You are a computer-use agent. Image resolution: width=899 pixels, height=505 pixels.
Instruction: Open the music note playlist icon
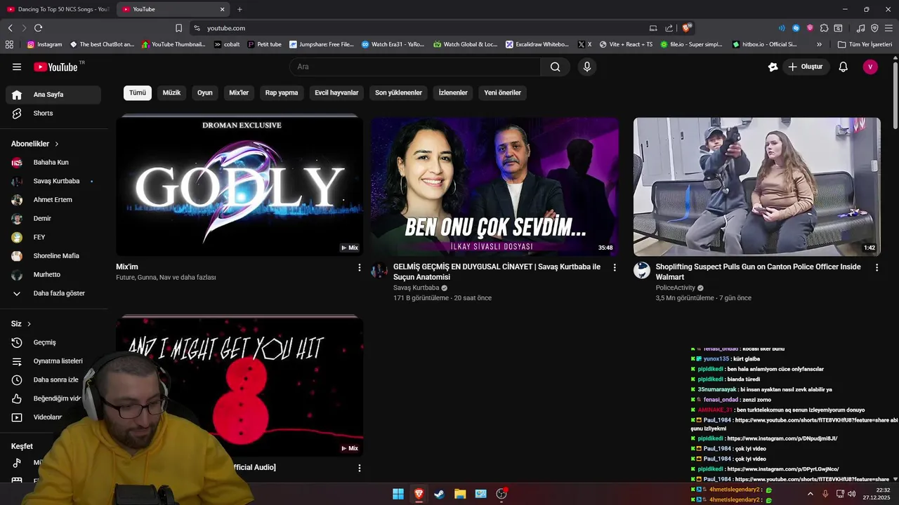[860, 28]
